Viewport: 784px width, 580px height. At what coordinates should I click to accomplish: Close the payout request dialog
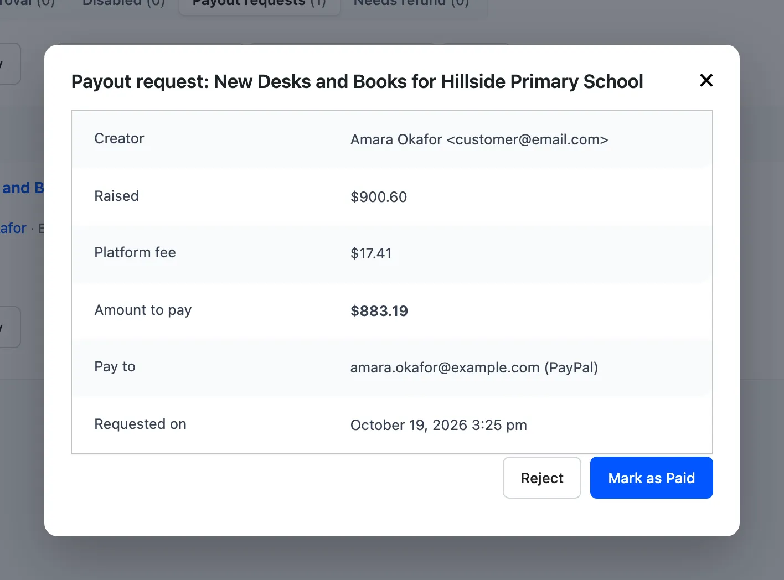click(x=706, y=81)
